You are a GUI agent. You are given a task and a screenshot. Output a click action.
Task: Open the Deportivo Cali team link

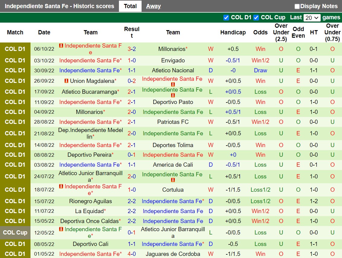point(91,244)
